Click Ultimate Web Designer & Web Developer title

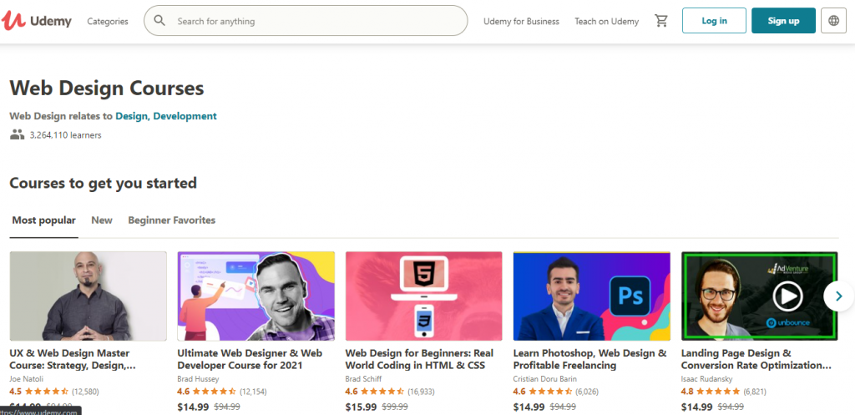[x=250, y=359]
